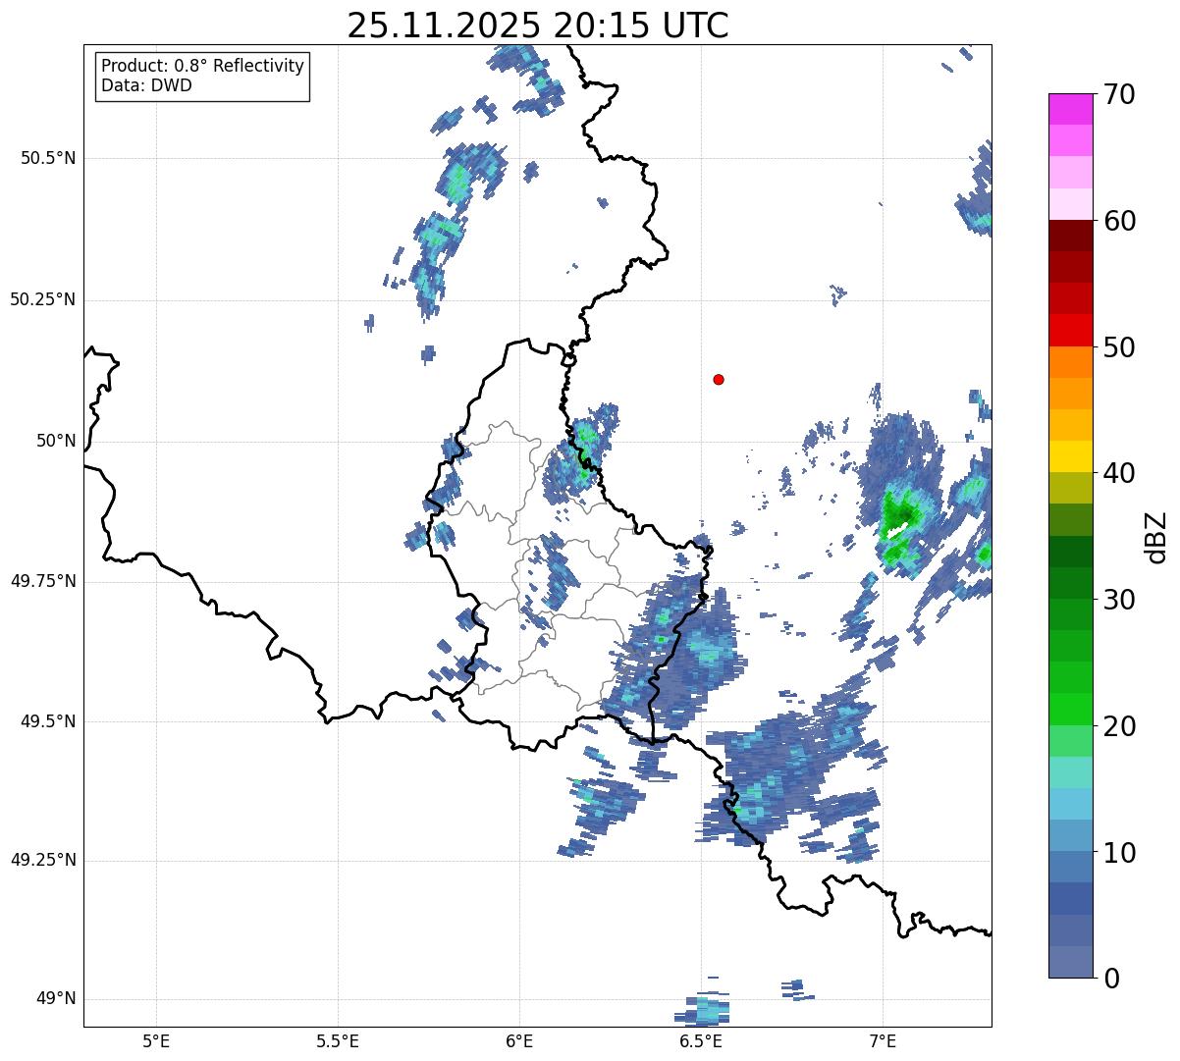Viewport: 1180px width, 1061px height.
Task: Click the colorbar 10 tick label
Action: (1119, 852)
